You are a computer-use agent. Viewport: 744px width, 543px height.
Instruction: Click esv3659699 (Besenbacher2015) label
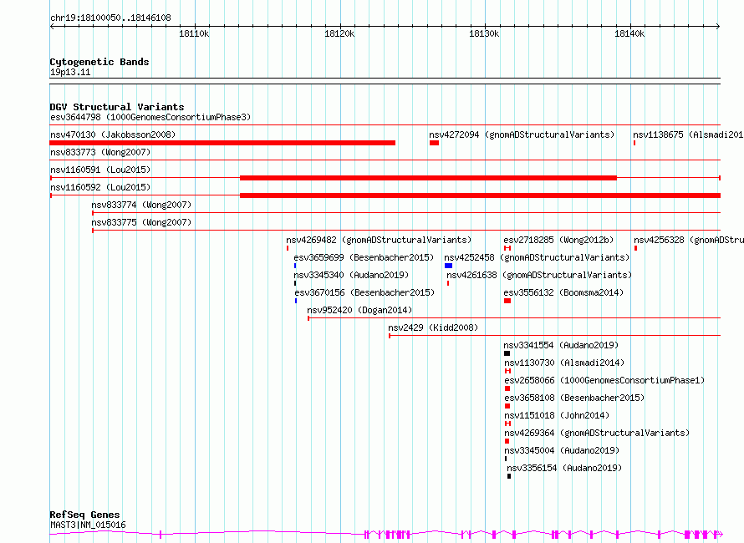pyautogui.click(x=364, y=257)
